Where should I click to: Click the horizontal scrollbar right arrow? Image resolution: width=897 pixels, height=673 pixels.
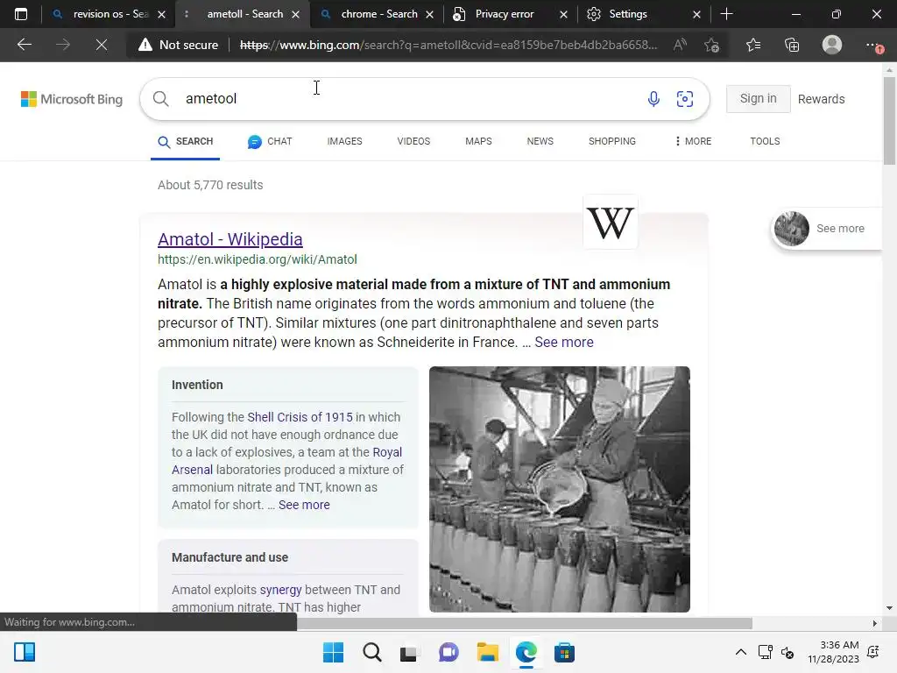point(875,623)
